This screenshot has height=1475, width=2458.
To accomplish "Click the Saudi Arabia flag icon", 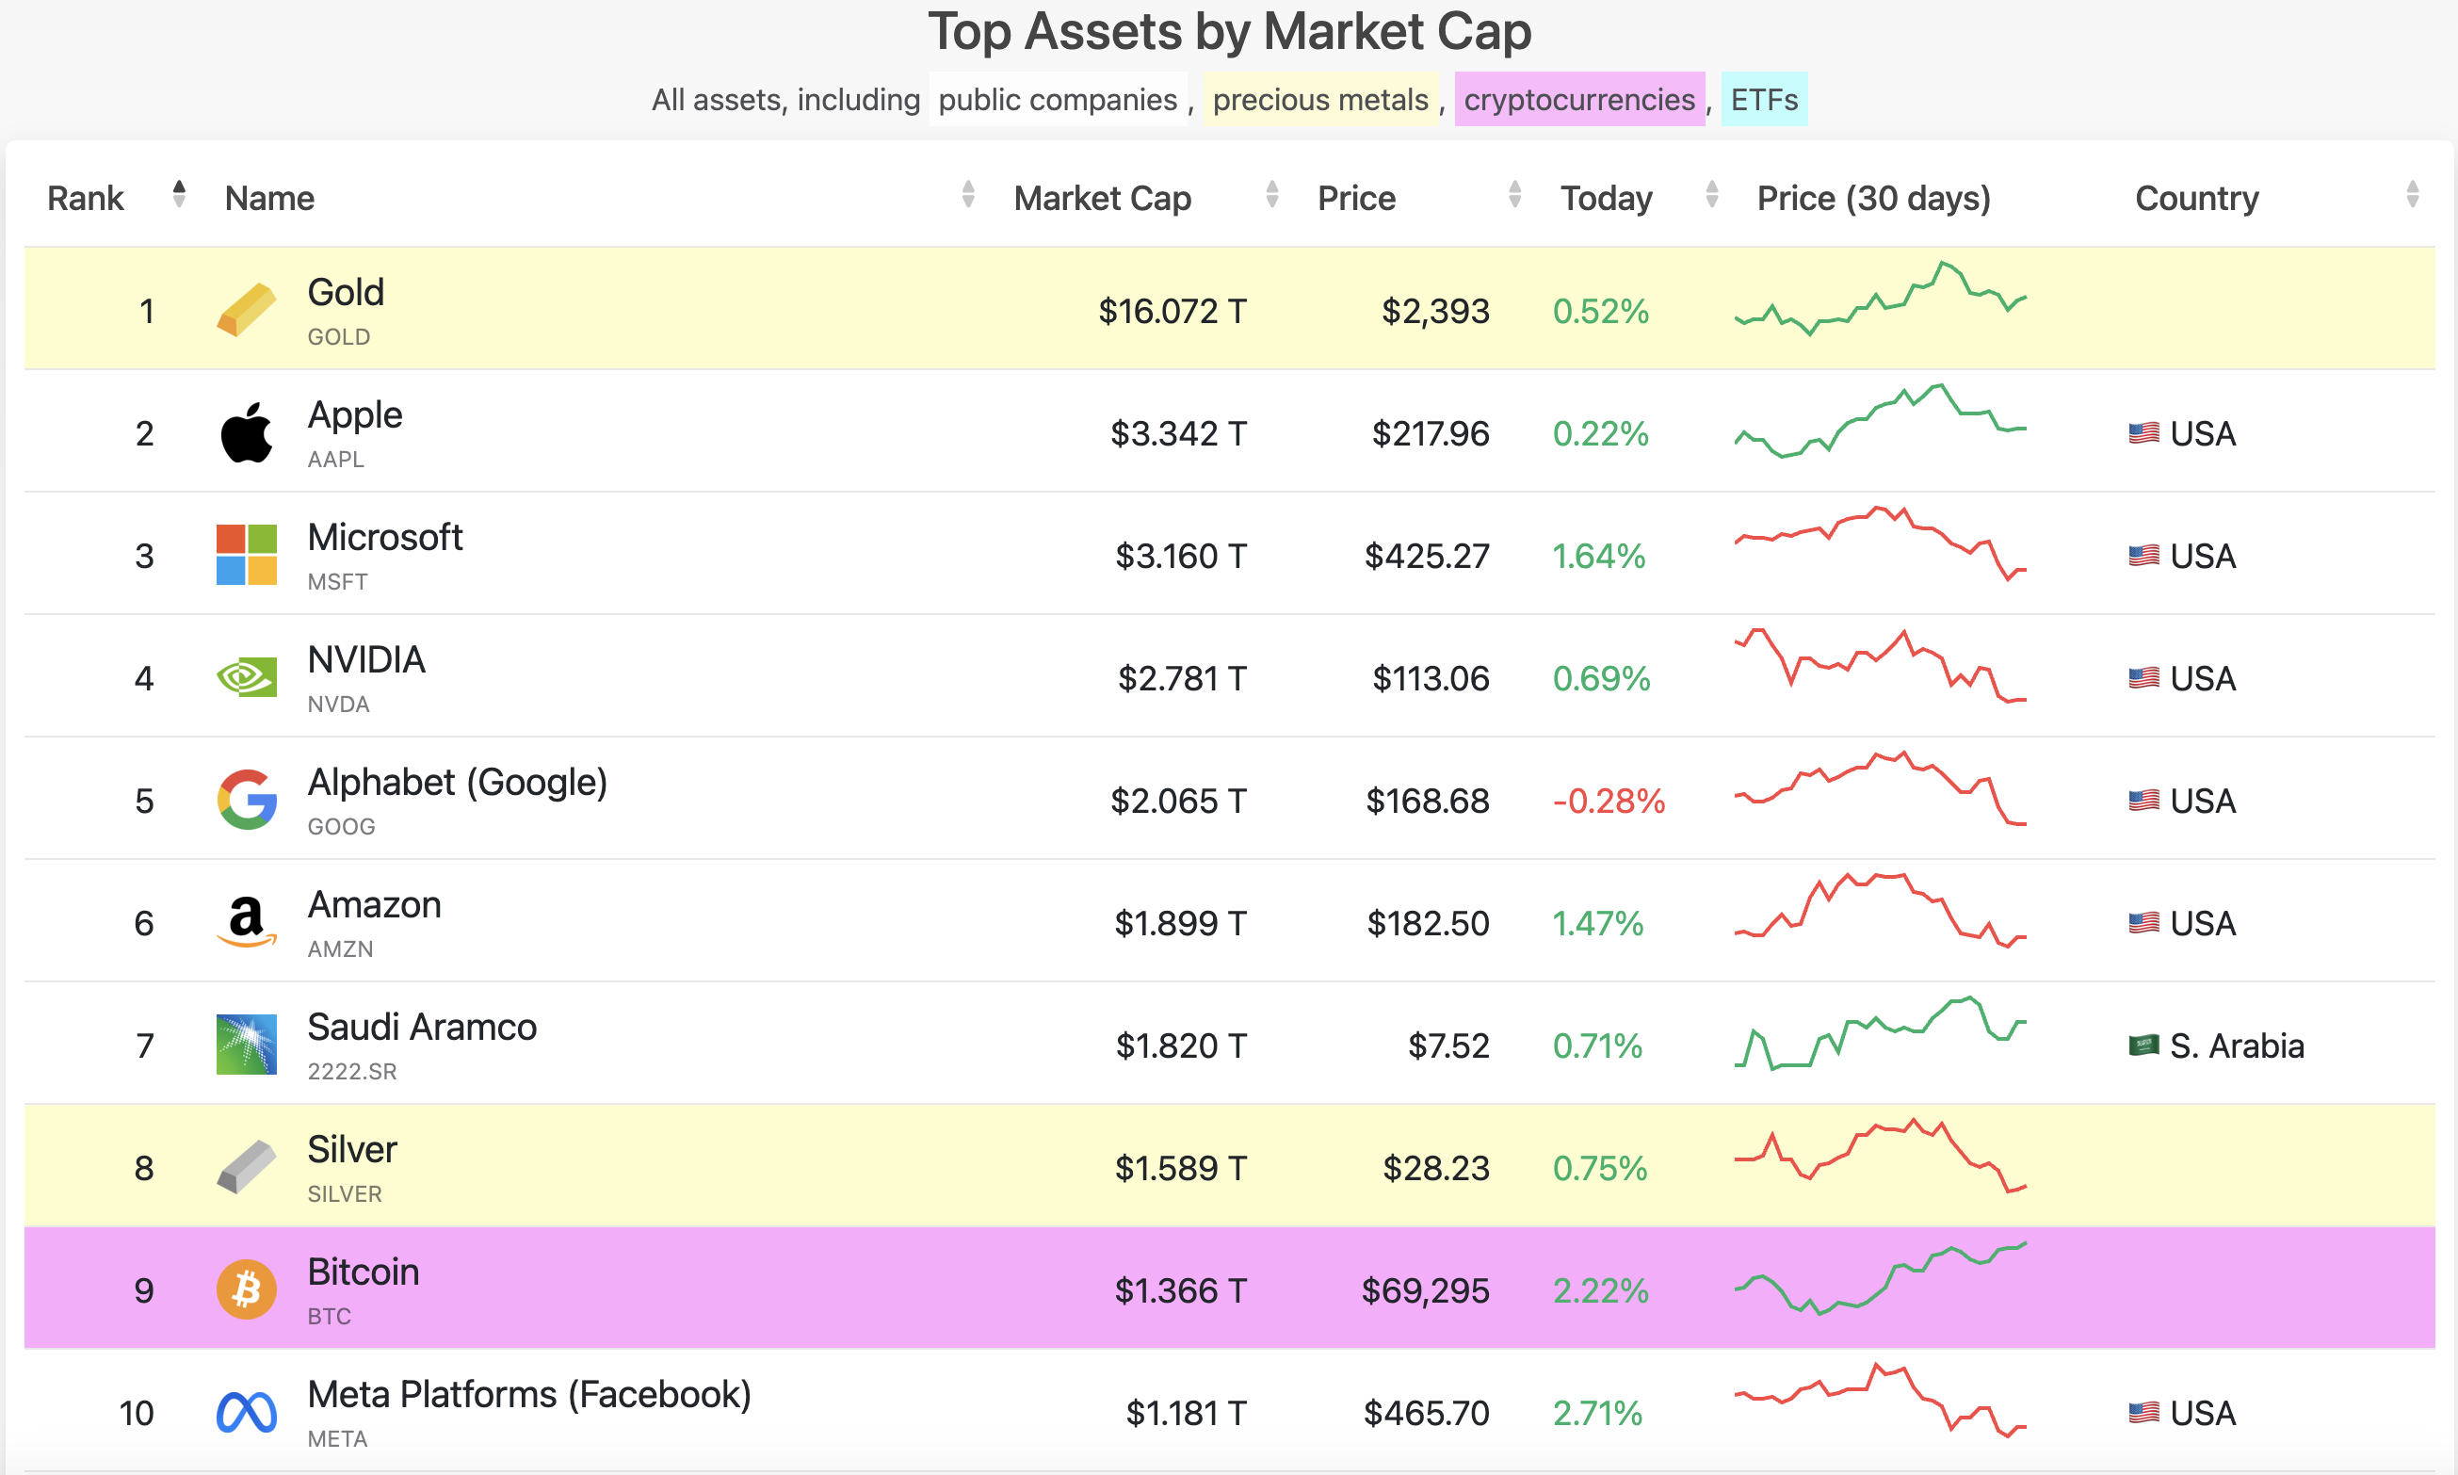I will (2144, 1045).
